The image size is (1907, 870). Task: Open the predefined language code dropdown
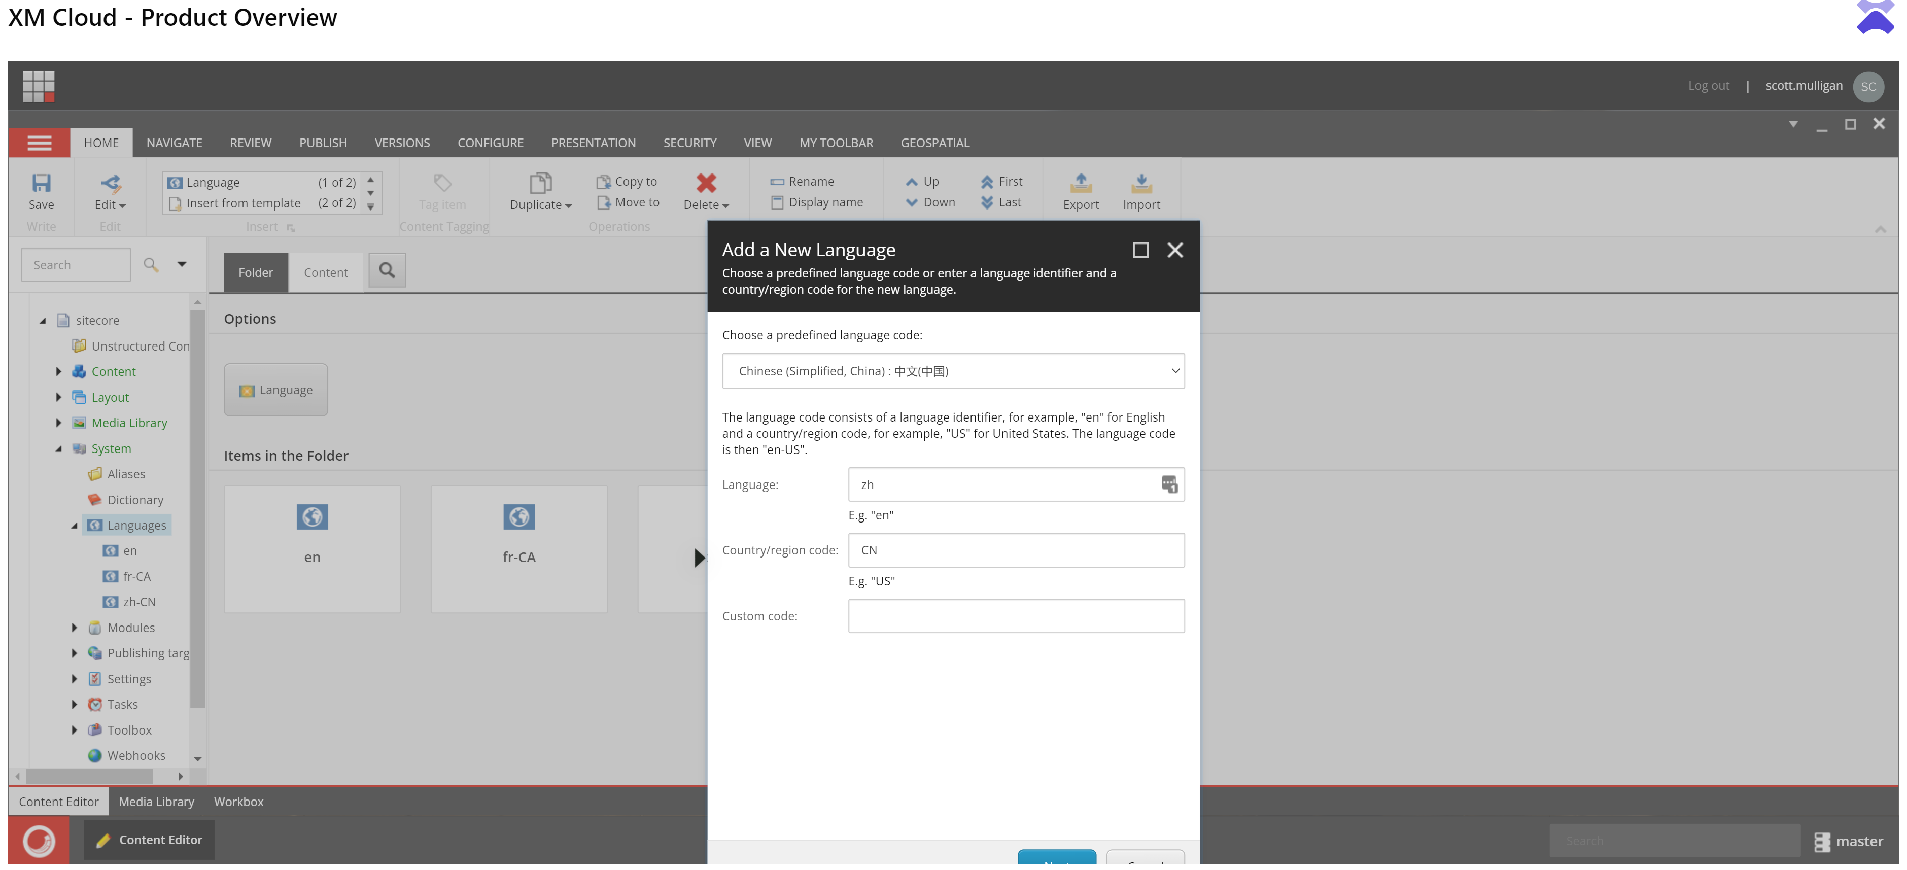953,371
